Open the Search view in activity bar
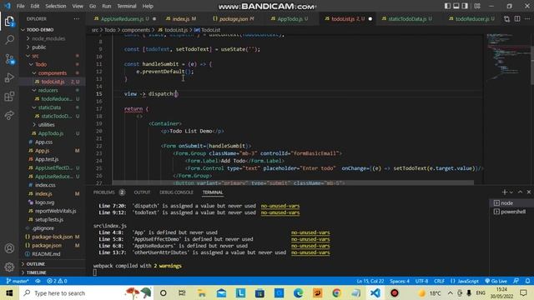This screenshot has height=300, width=534. point(9,40)
